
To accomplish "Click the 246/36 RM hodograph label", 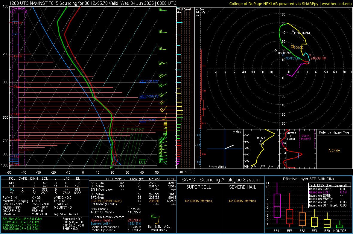I will tap(318, 58).
